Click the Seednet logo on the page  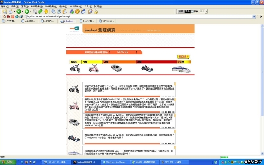(x=74, y=29)
